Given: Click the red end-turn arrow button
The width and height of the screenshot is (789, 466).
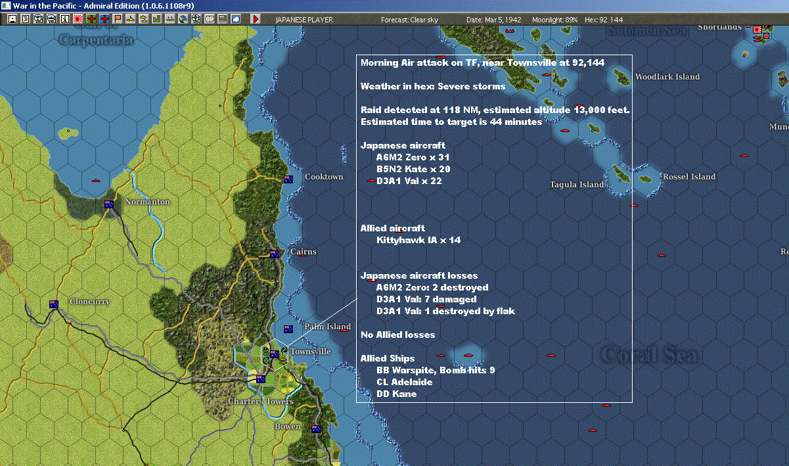Looking at the screenshot, I should click(x=256, y=19).
